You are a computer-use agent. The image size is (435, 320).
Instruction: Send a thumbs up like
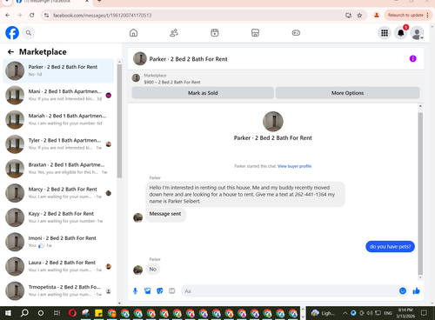[x=416, y=290]
